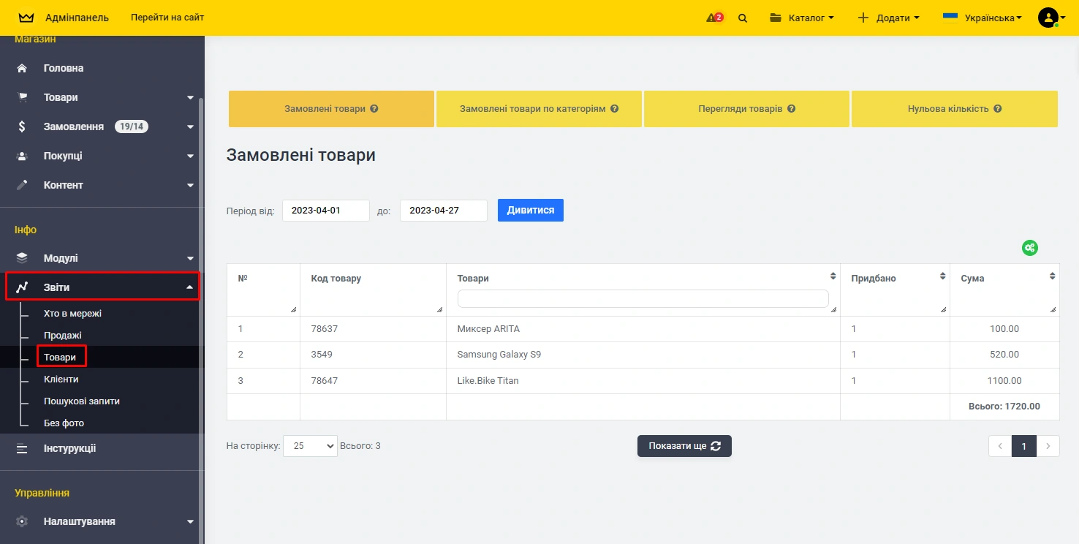
Task: Open the Каталог dropdown menu
Action: 801,18
